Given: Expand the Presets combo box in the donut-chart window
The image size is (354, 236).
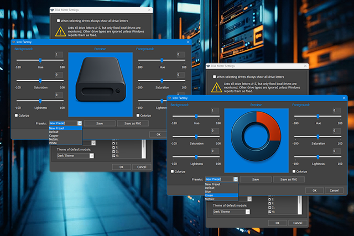Looking at the screenshot, I should click(236, 179).
